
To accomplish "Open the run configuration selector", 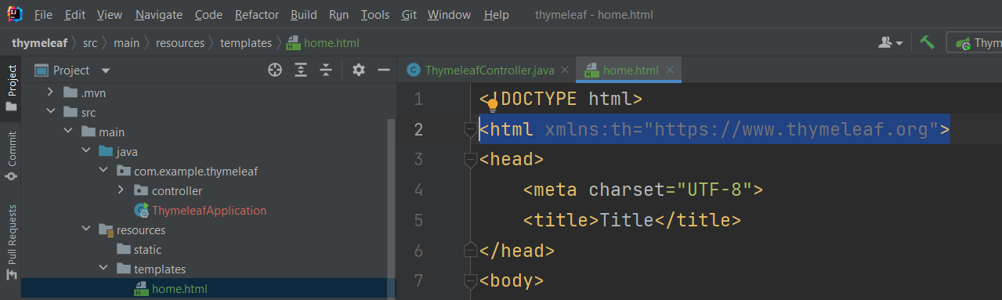I will pos(975,43).
